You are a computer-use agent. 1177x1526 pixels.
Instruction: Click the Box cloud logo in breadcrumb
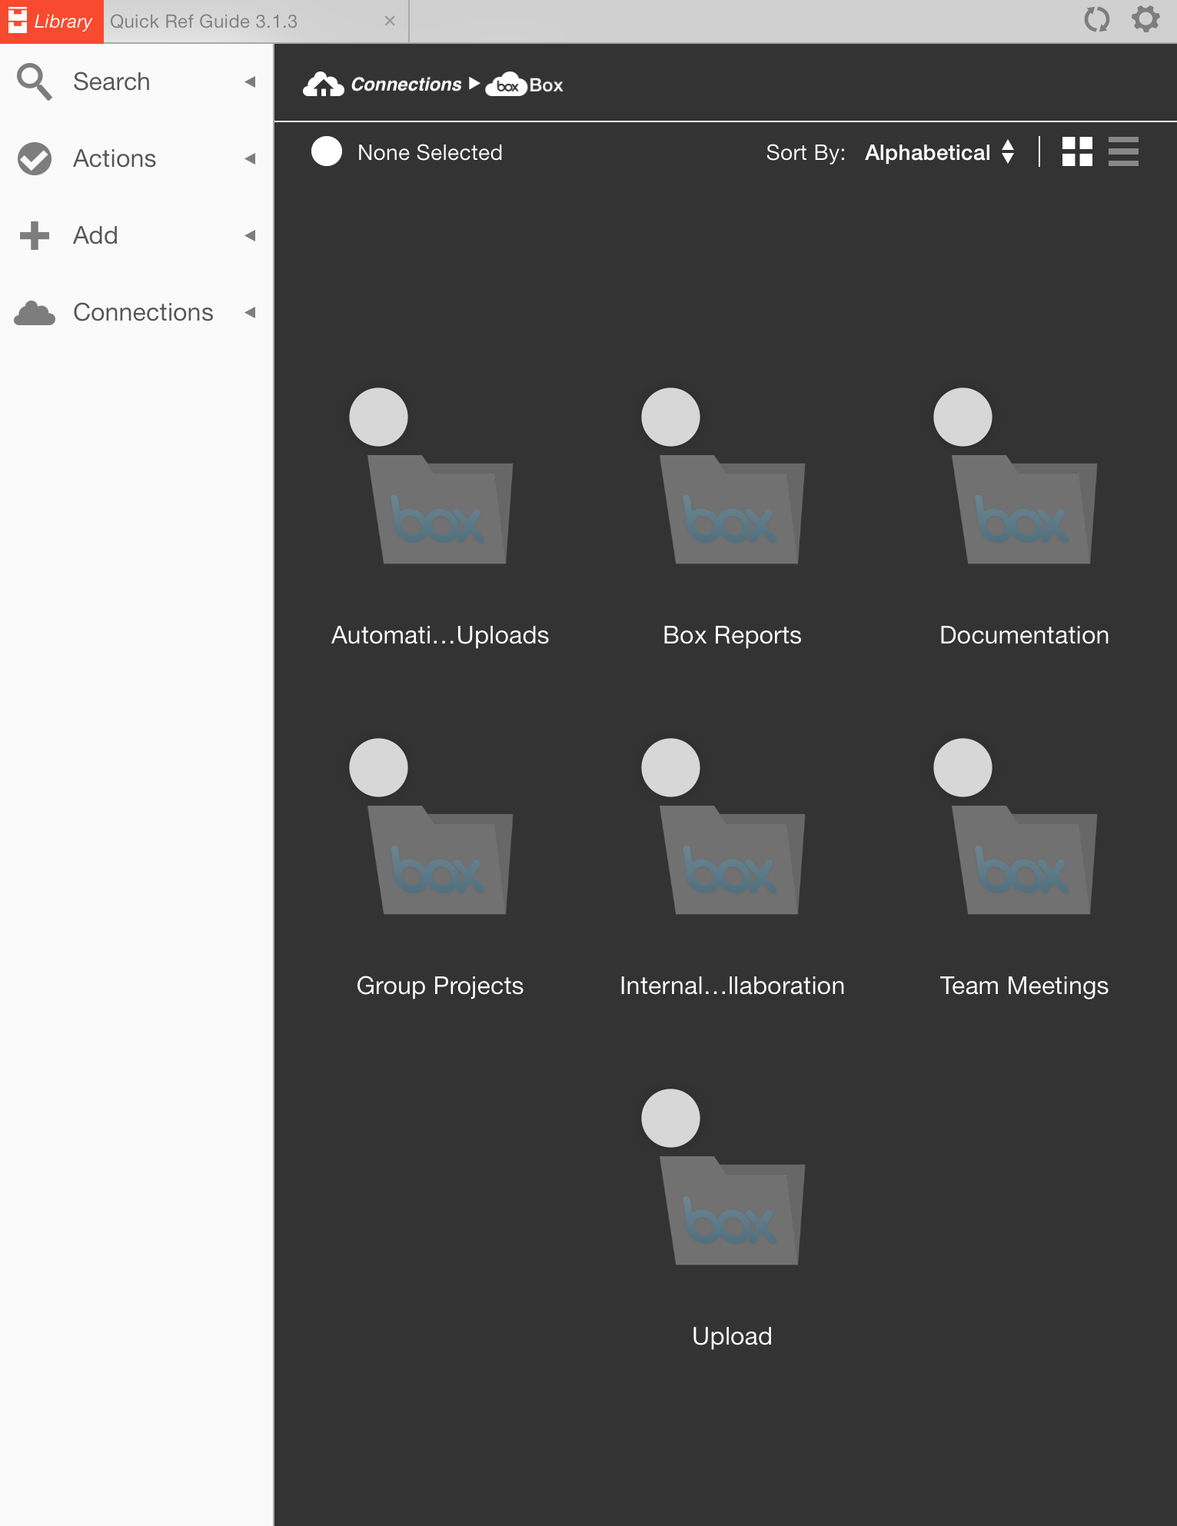(506, 85)
